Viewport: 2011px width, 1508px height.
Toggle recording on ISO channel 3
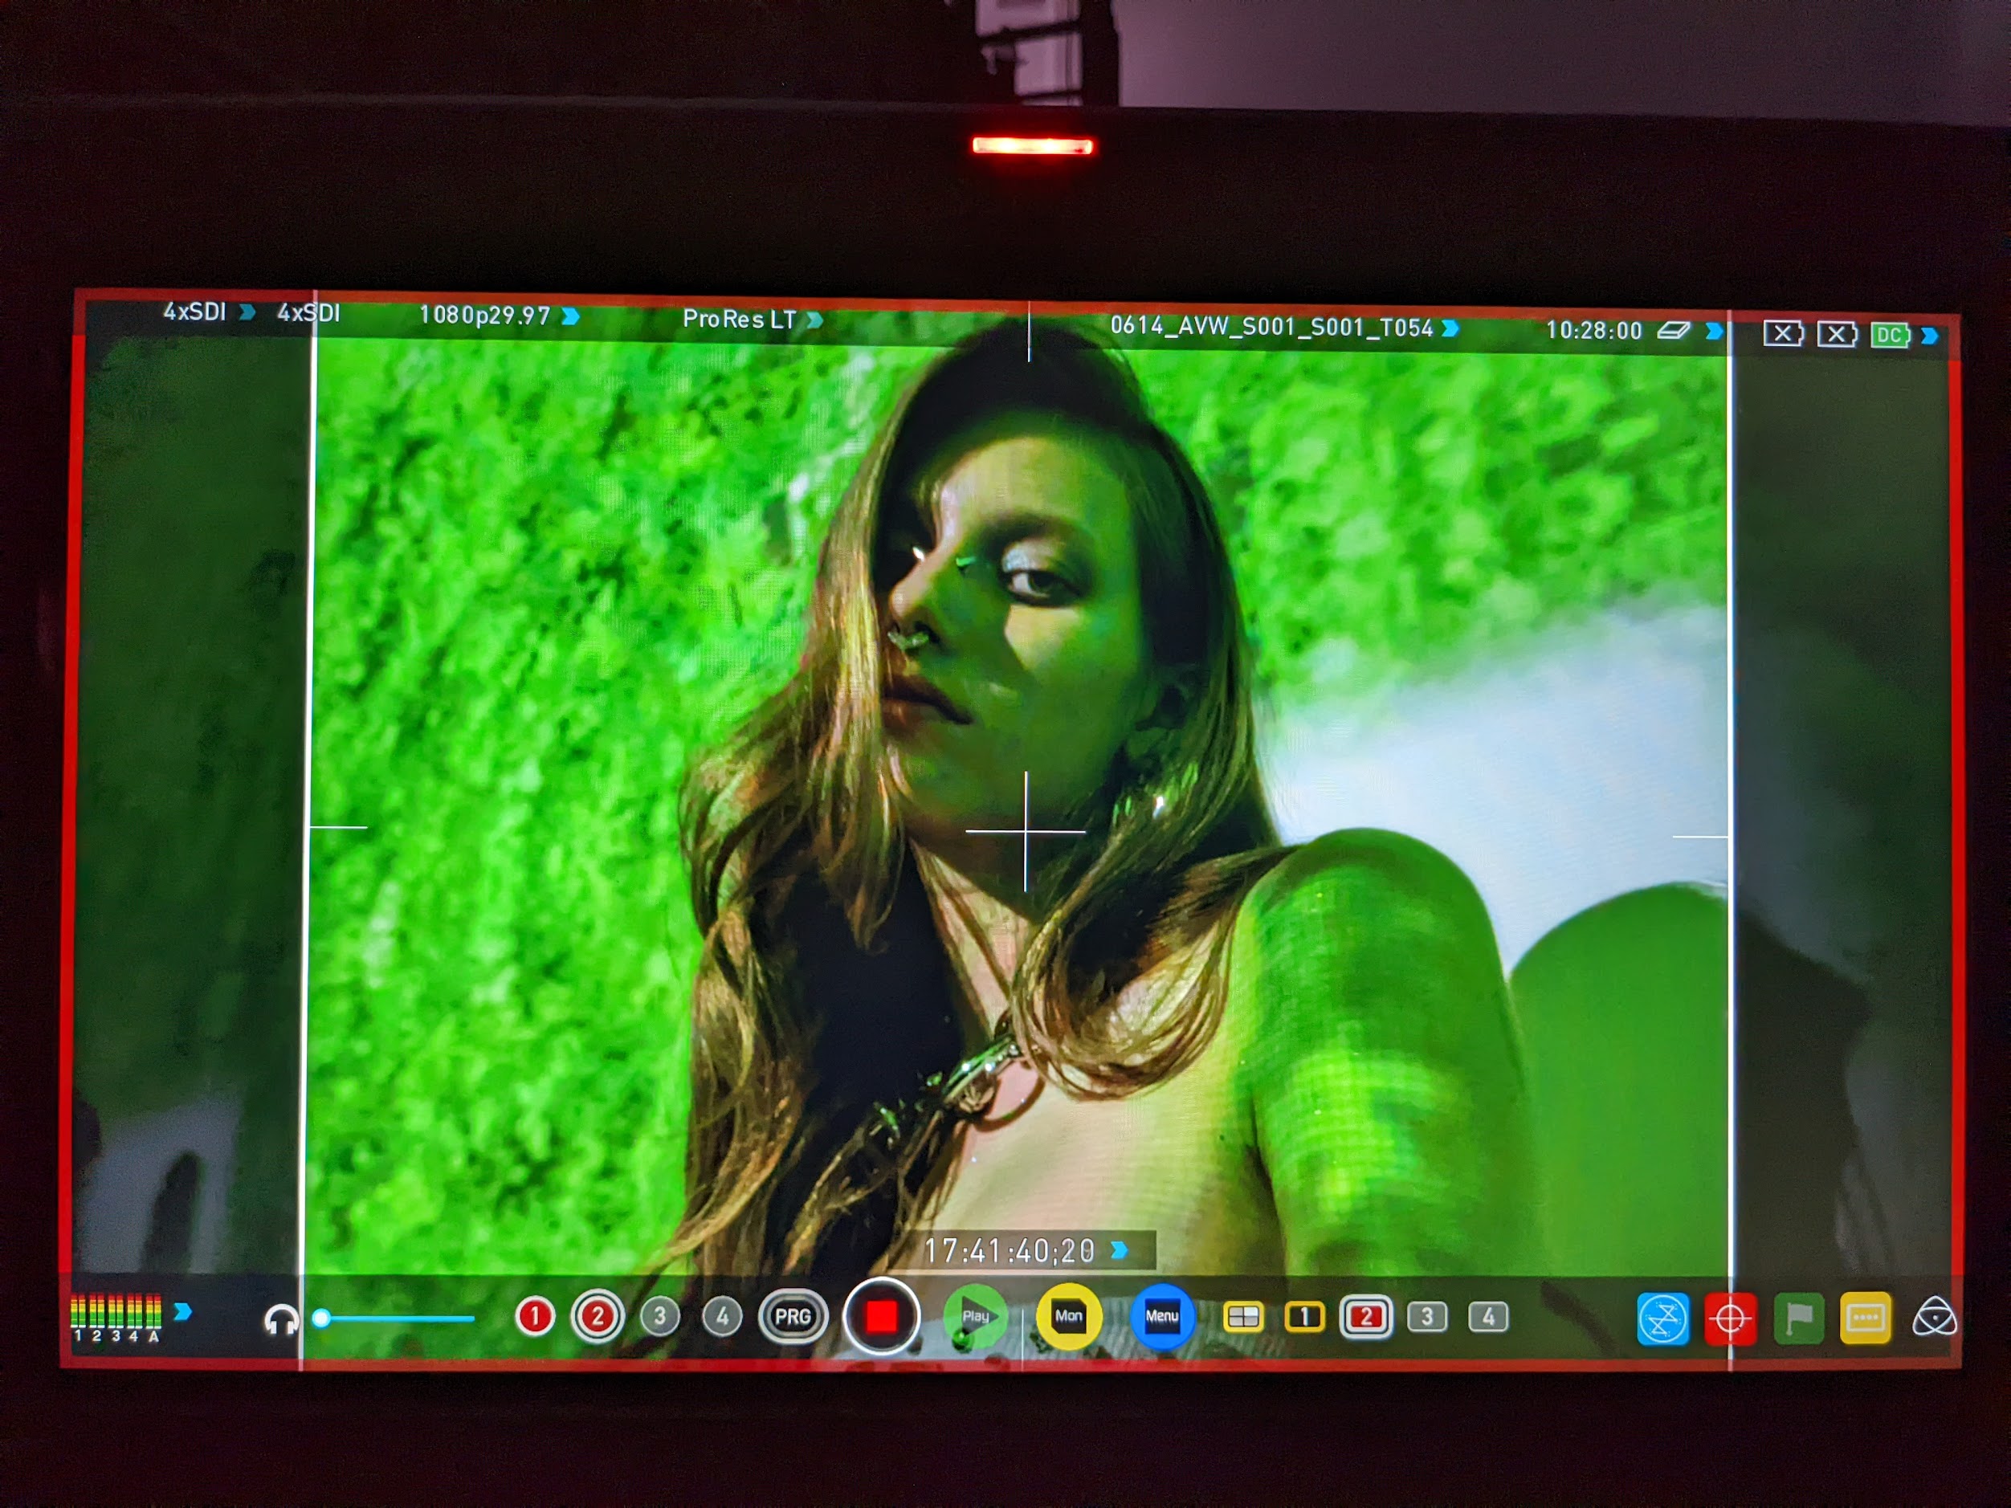tap(660, 1315)
